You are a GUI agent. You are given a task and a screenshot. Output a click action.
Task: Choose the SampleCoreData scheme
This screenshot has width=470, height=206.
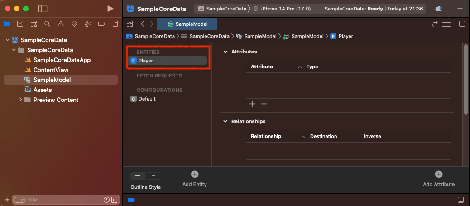point(222,9)
